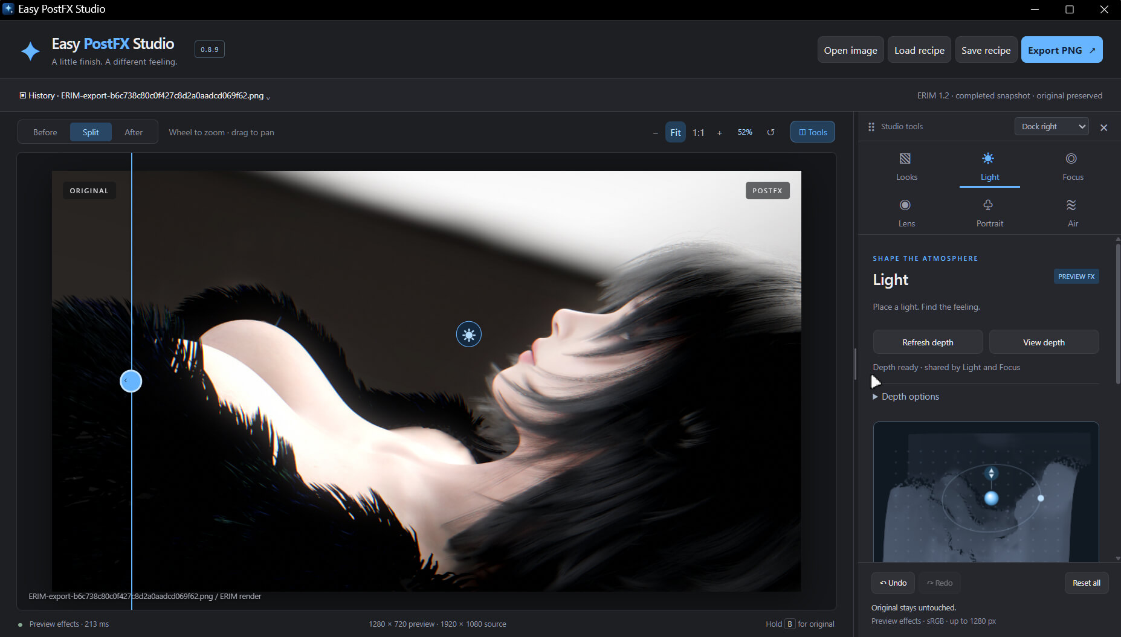Image resolution: width=1121 pixels, height=637 pixels.
Task: Switch to After view mode
Action: [x=134, y=132]
